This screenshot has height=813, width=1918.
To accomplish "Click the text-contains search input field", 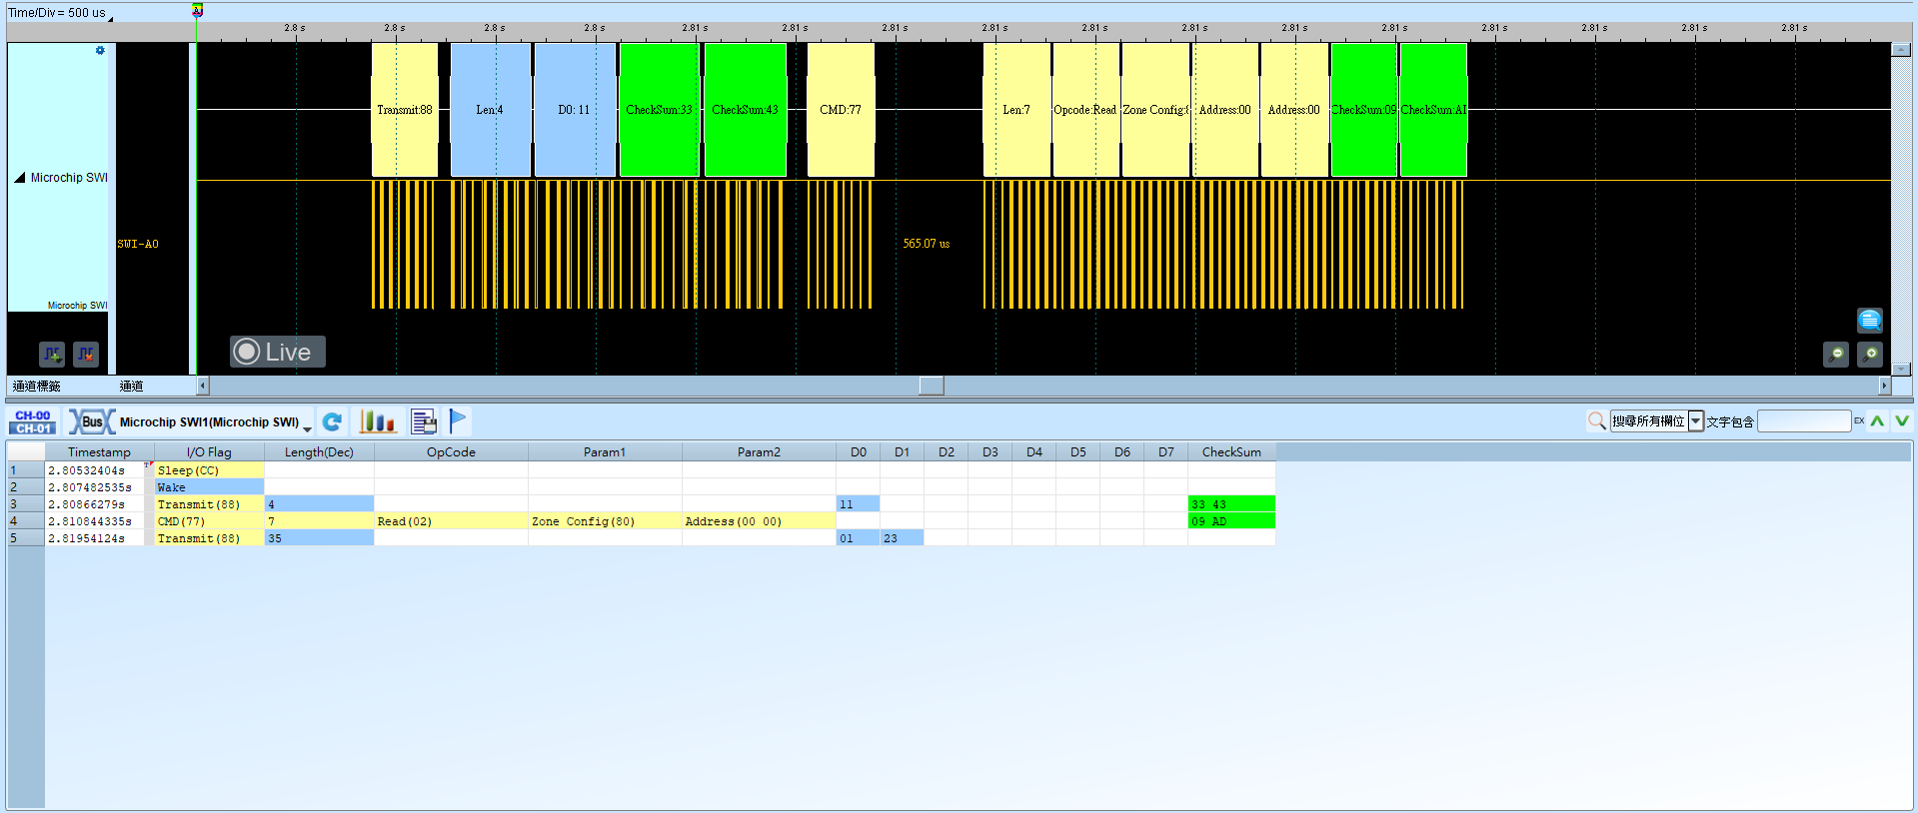I will pos(1804,421).
